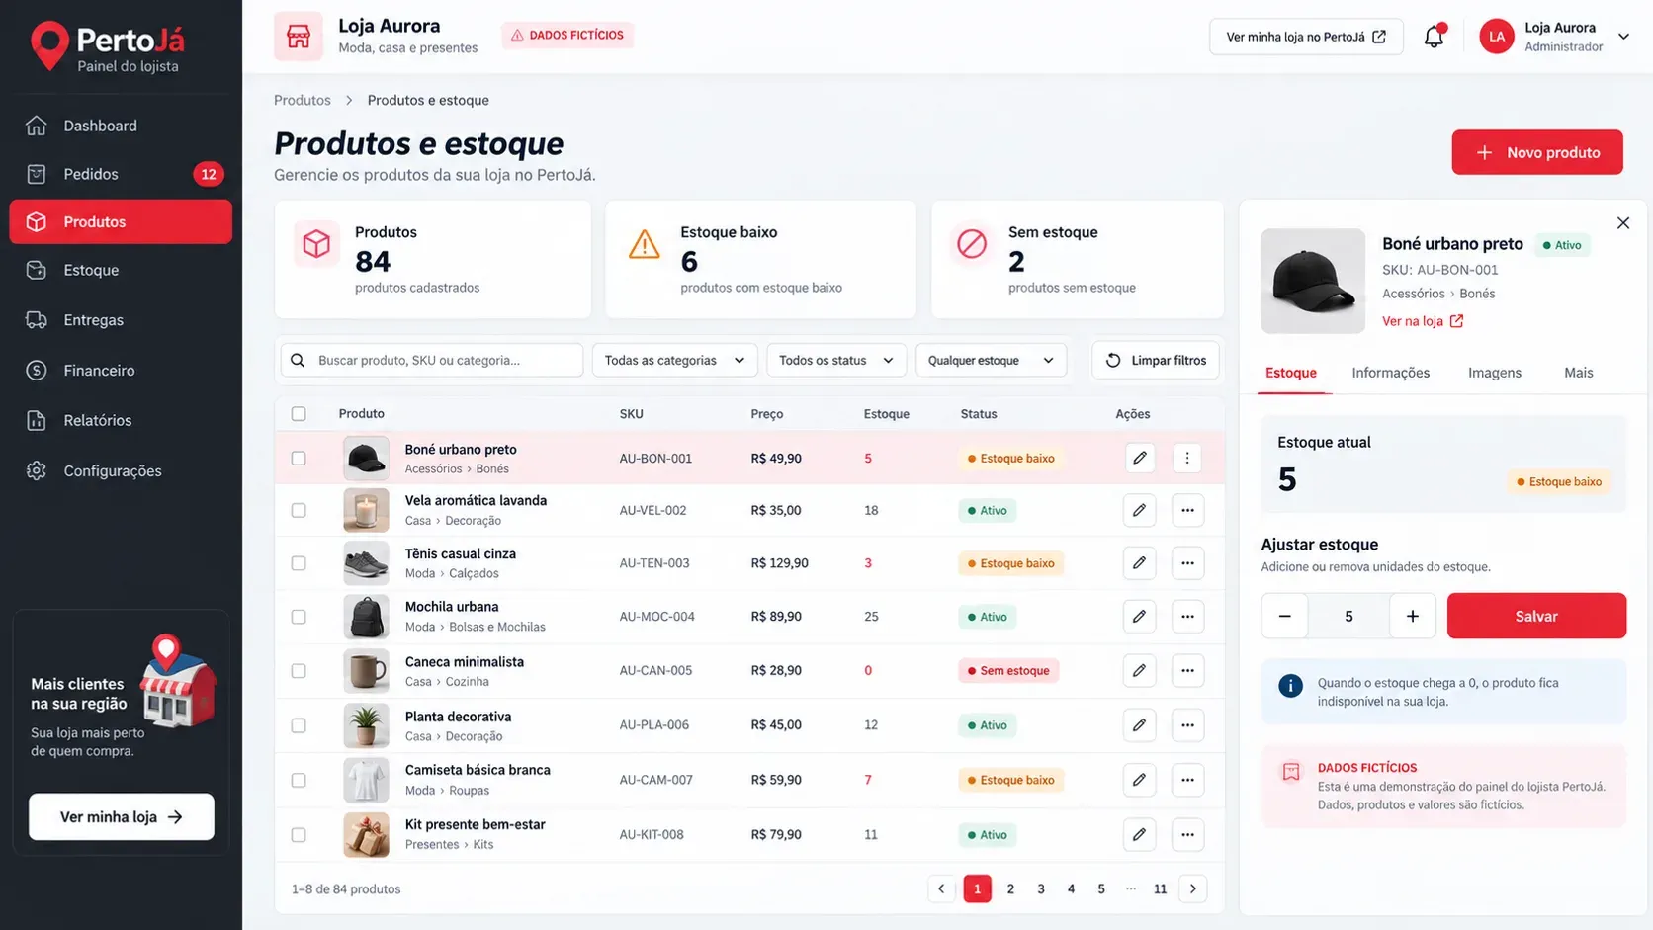Edit Vela aromática lavanda with pencil icon

coord(1140,510)
